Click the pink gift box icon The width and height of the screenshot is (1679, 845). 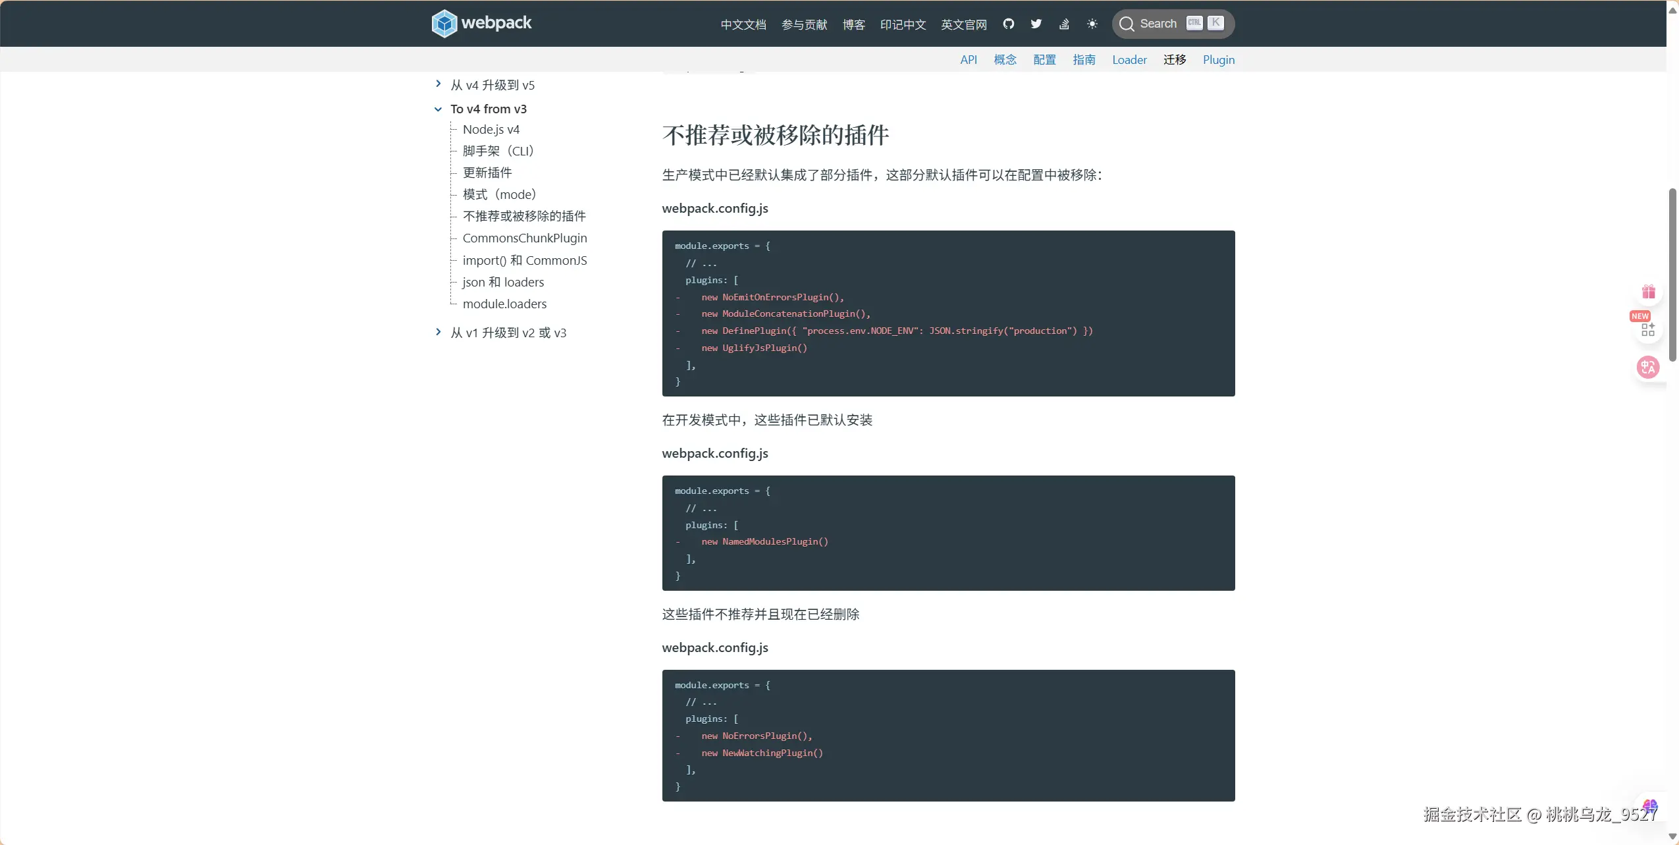pos(1648,292)
